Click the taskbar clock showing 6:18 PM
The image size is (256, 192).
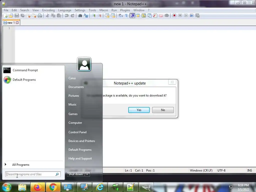pos(243,187)
